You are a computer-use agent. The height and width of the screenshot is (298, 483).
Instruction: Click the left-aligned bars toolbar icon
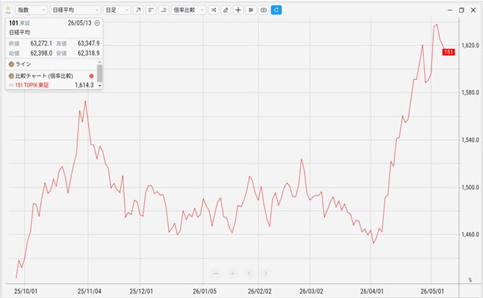151,10
